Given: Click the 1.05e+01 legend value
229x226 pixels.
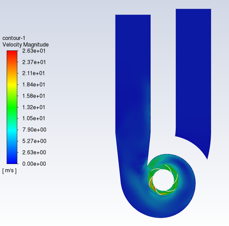Looking at the screenshot, I should click(34, 118).
